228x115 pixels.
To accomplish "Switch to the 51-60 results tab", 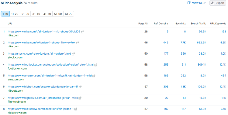I will coord(58,14).
